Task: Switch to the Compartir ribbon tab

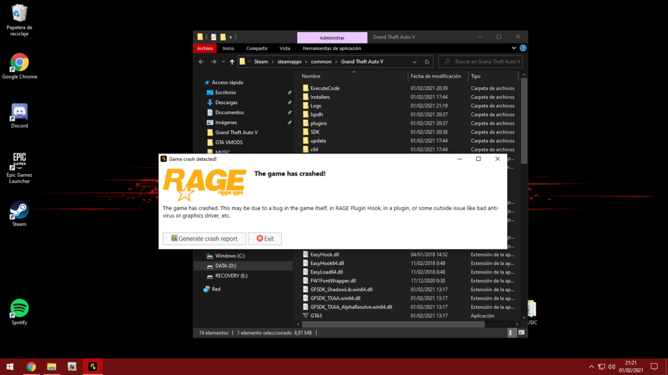Action: pos(257,48)
